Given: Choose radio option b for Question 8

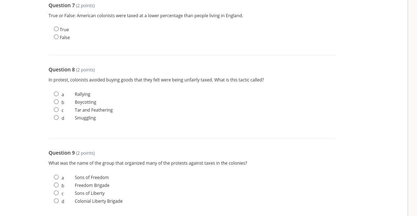Looking at the screenshot, I should click(x=56, y=102).
